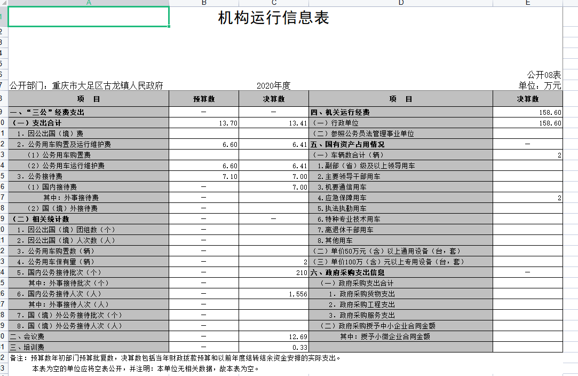Select the （一）支出合计 cell
Image resolution: width=578 pixels, height=376 pixels.
coord(89,123)
